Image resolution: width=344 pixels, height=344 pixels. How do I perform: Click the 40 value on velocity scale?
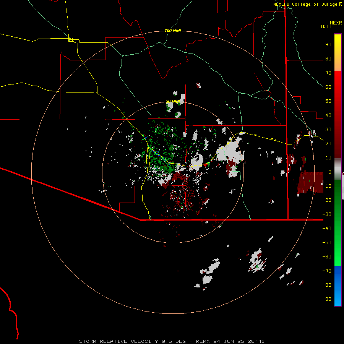[x=328, y=115]
